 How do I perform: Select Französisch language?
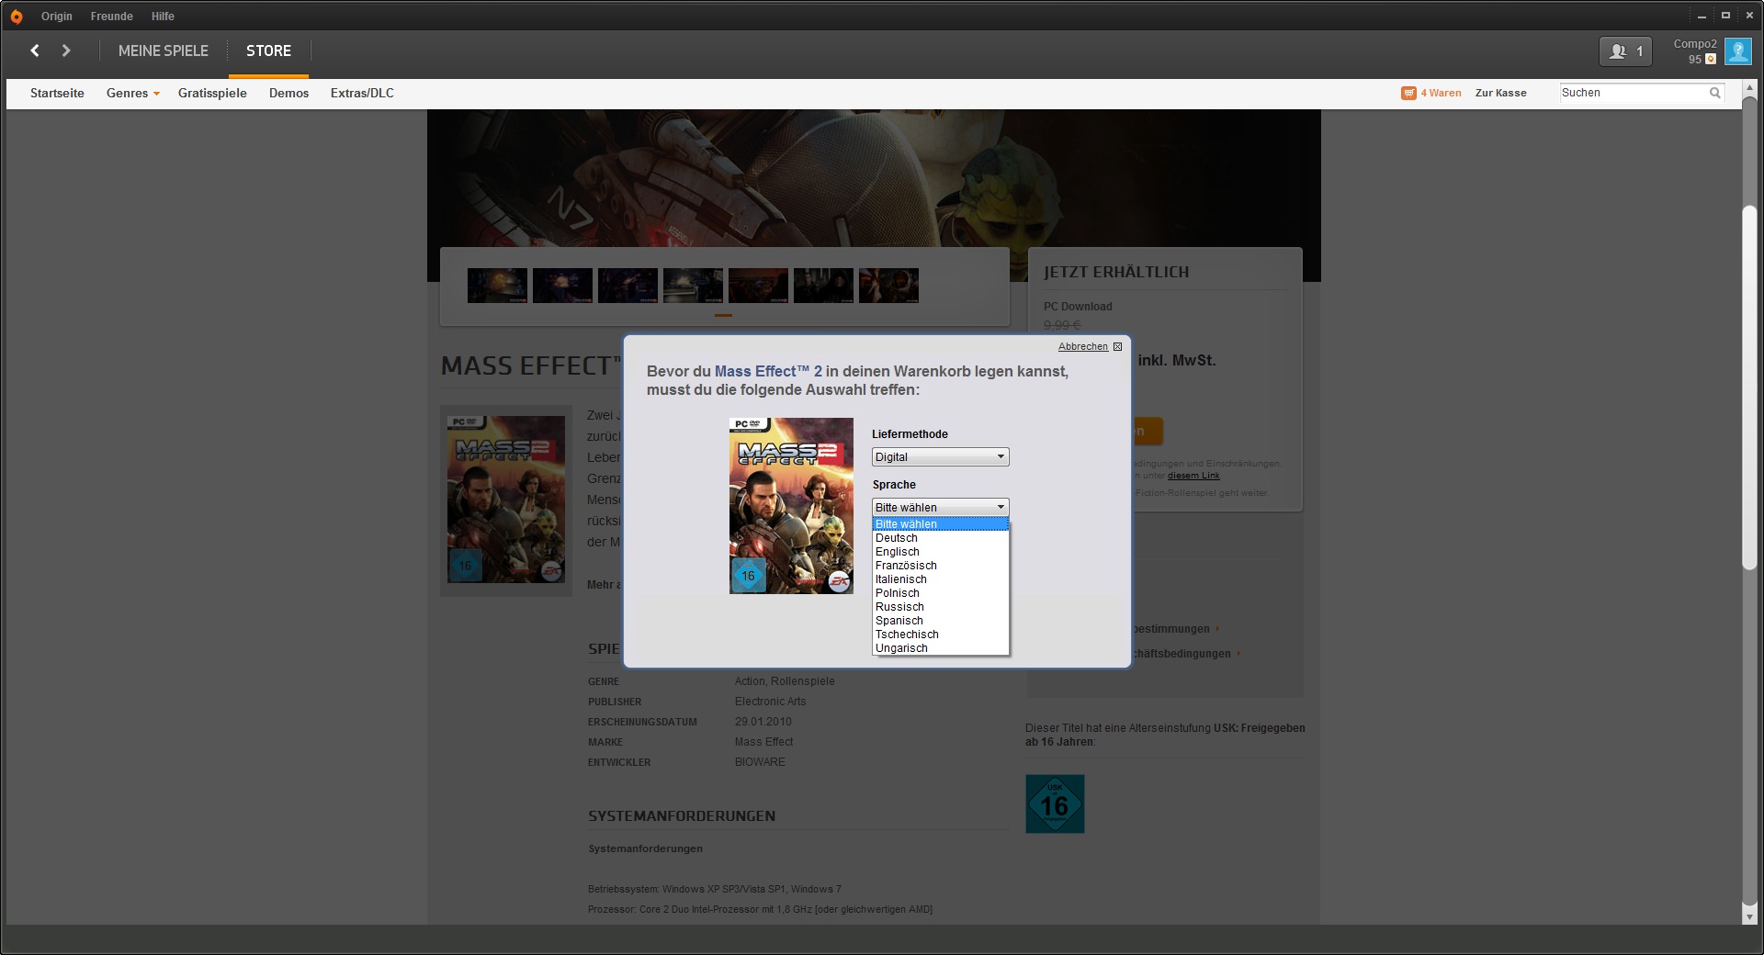(x=941, y=566)
